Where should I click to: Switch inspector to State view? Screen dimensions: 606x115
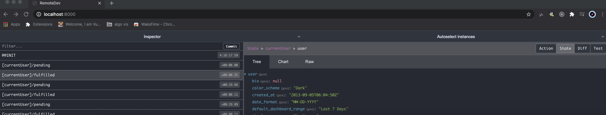click(x=565, y=48)
